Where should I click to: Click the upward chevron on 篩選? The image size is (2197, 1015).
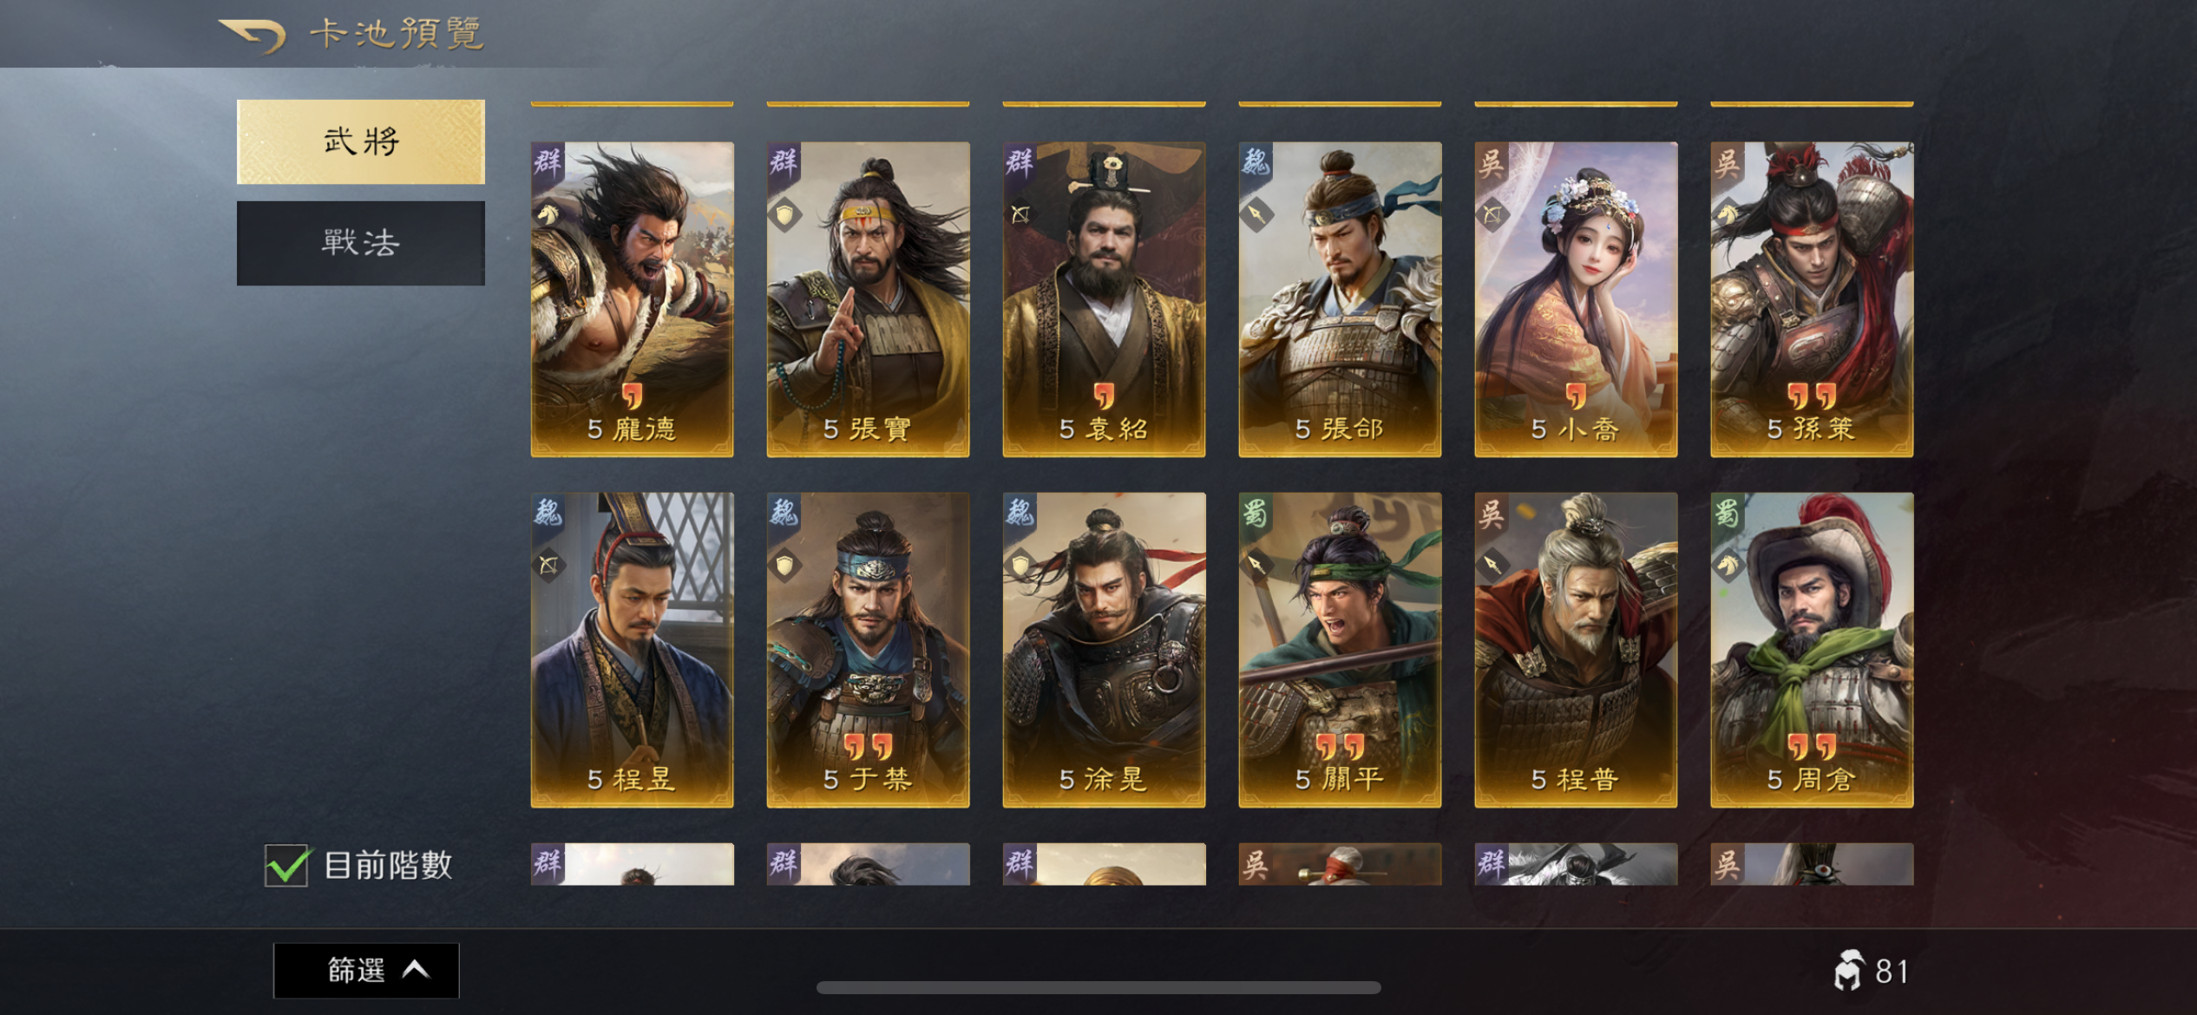point(416,969)
